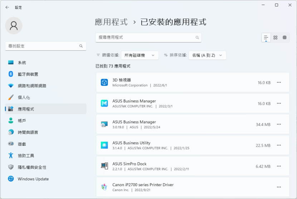Click the 系統 monitor icon in the sidebar
The image size is (297, 199).
(x=11, y=63)
